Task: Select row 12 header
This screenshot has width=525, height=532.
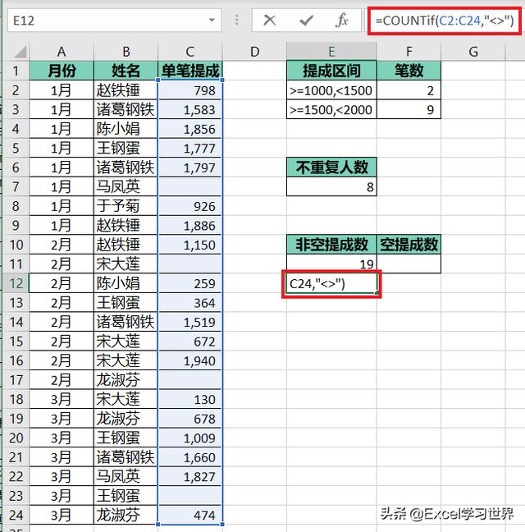Action: tap(16, 283)
